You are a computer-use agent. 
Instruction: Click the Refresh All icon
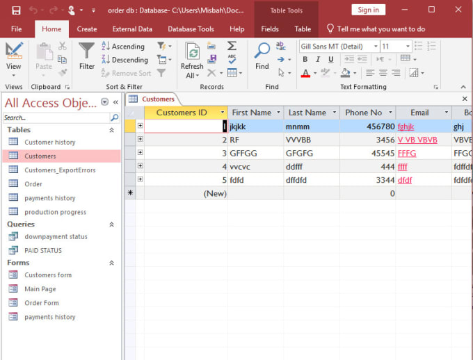[x=193, y=51]
